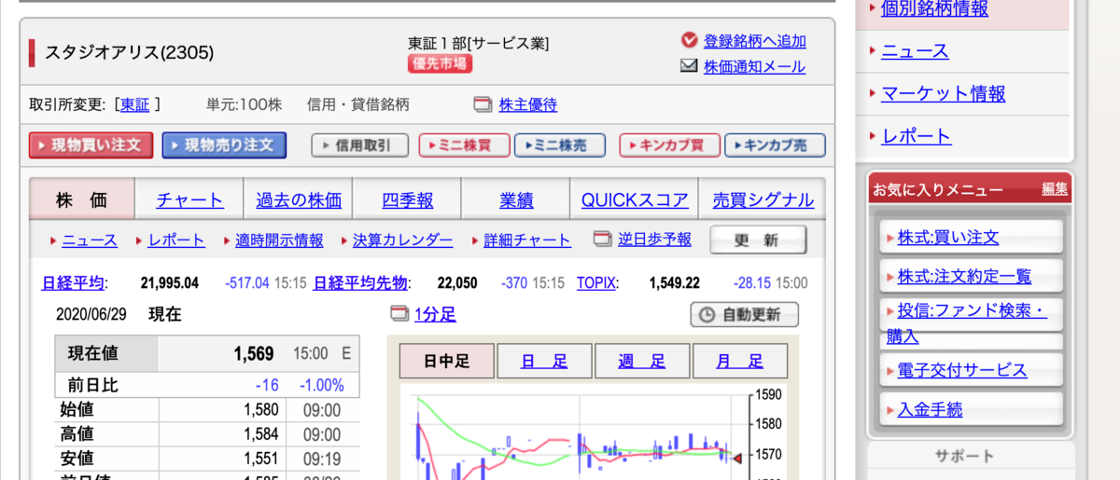Toggle the 自動更新 auto-refresh button
Image resolution: width=1120 pixels, height=480 pixels.
[745, 315]
